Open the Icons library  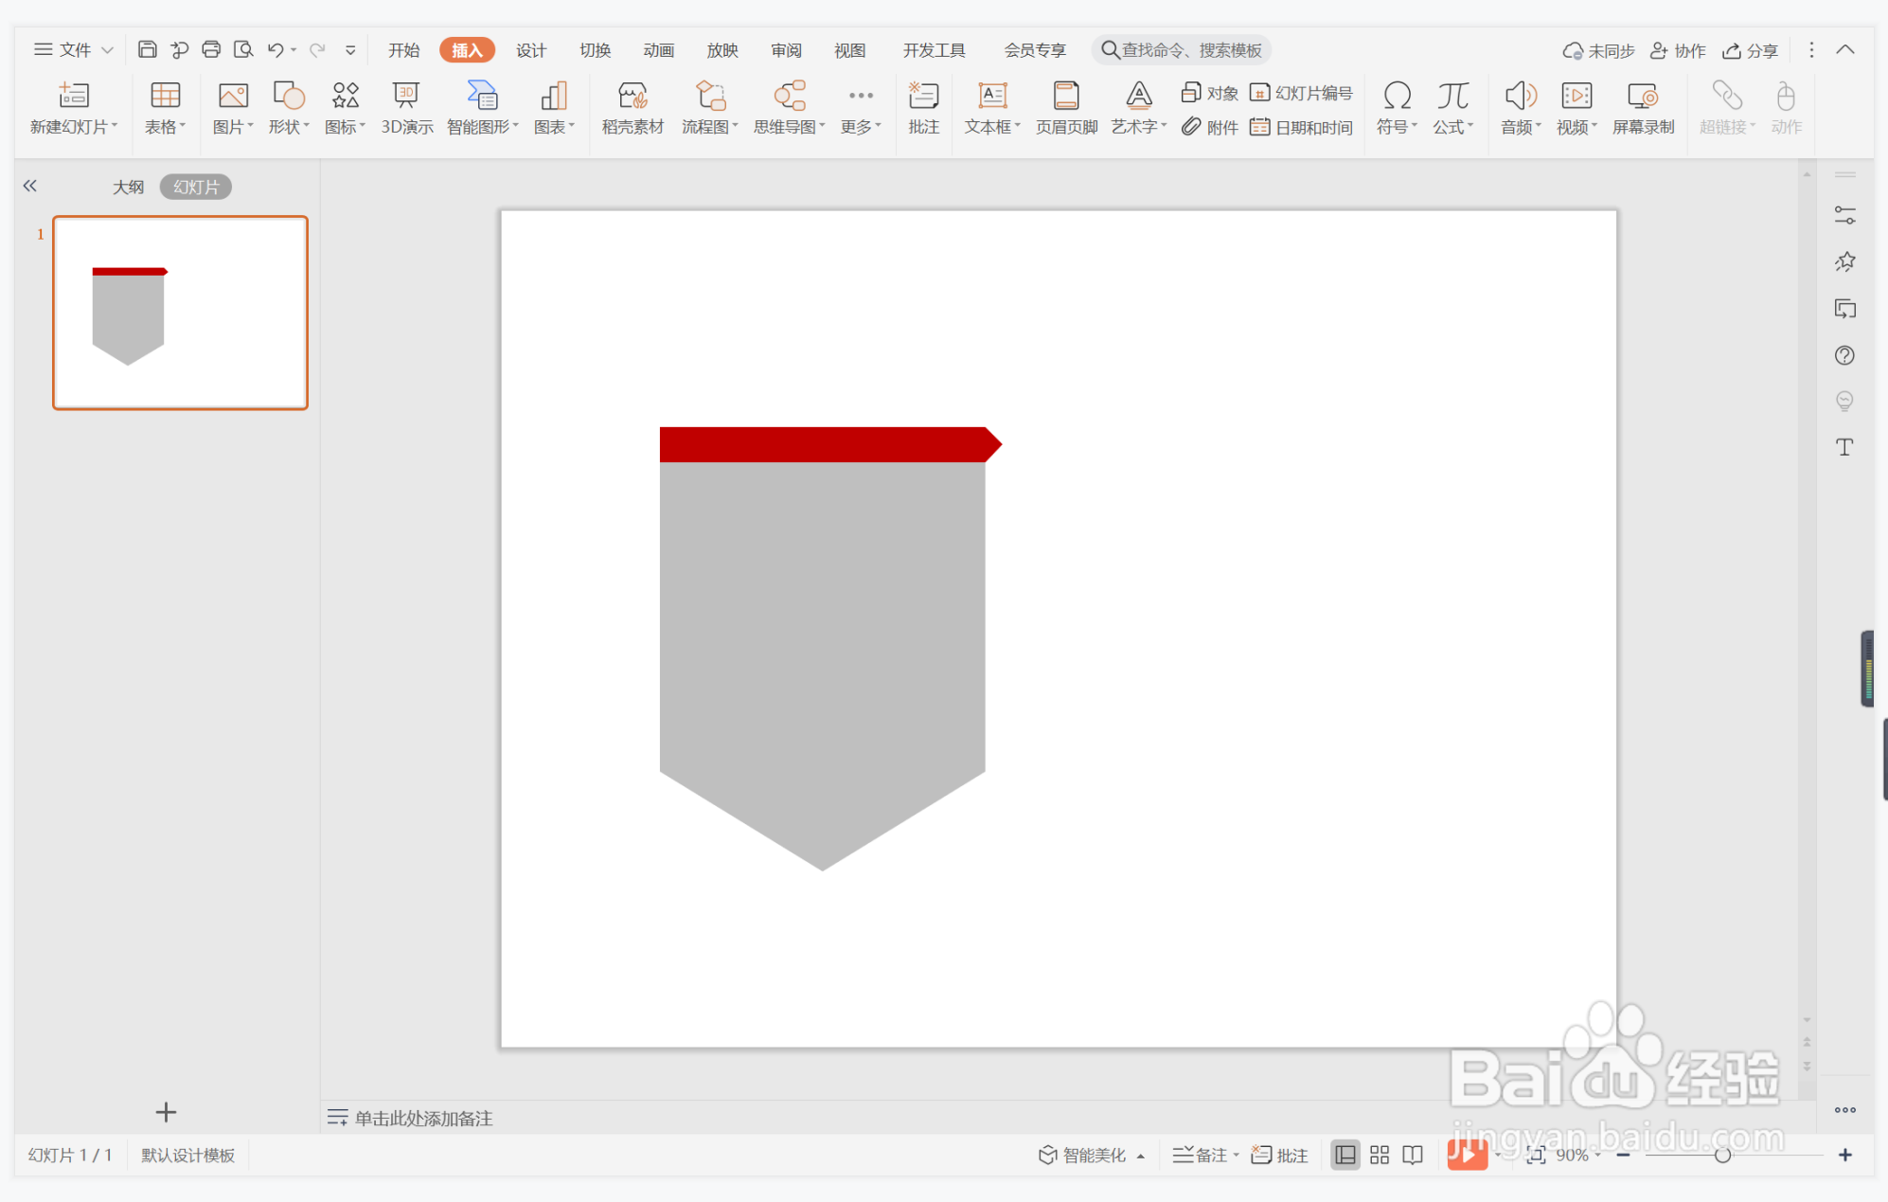point(345,108)
